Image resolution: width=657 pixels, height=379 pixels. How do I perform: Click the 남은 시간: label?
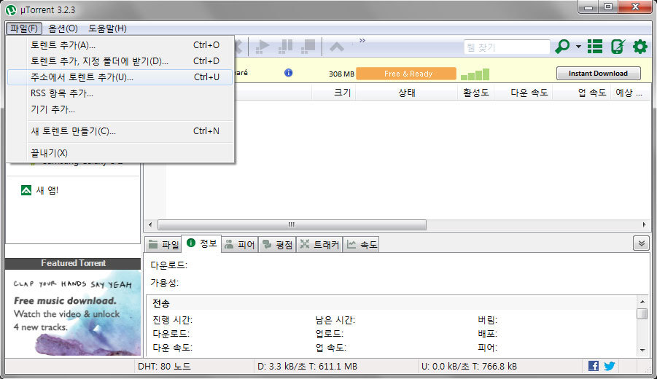tap(335, 321)
